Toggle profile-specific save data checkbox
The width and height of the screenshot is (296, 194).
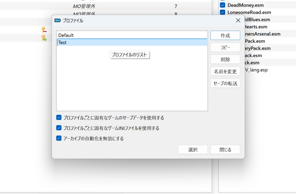(x=59, y=118)
